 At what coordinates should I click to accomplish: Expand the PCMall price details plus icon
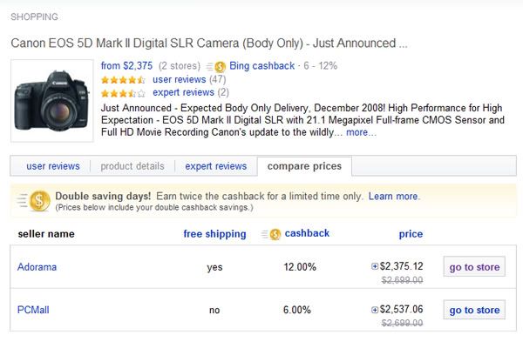[x=375, y=310]
